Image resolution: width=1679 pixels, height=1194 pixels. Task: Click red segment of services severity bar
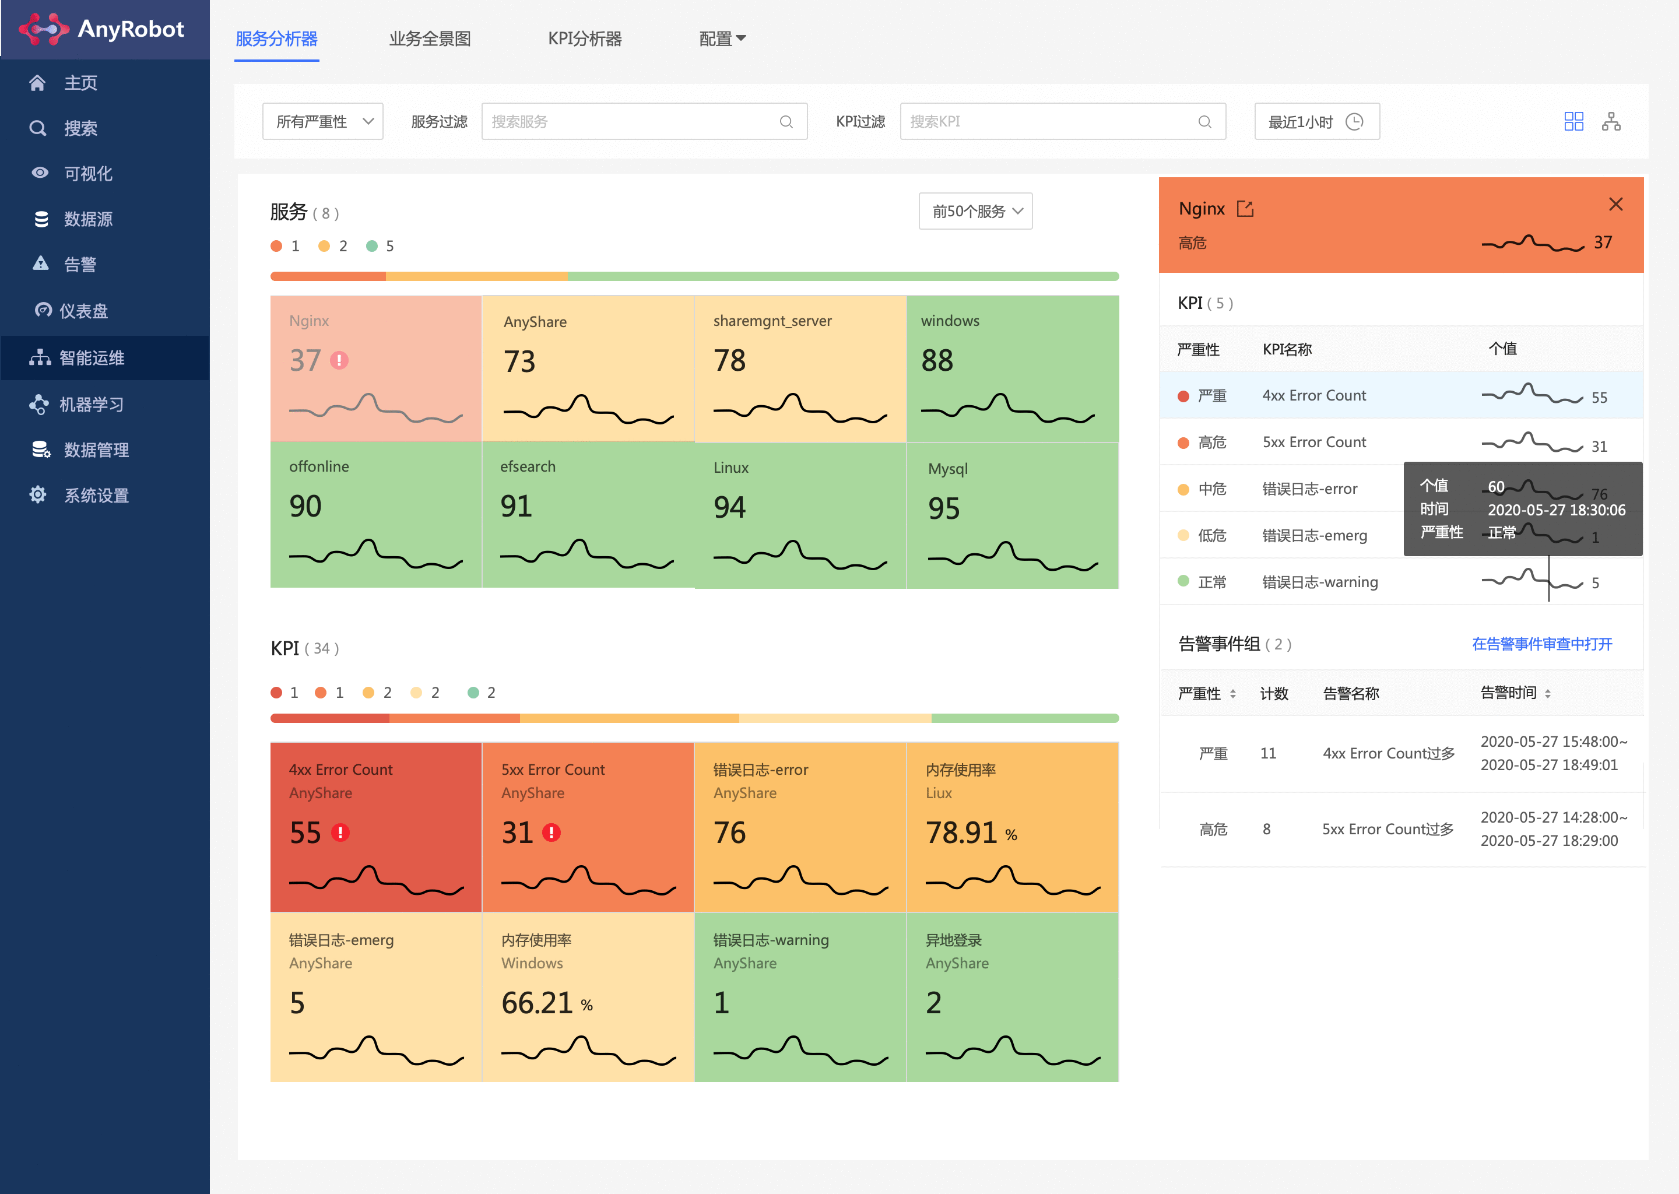[x=328, y=276]
